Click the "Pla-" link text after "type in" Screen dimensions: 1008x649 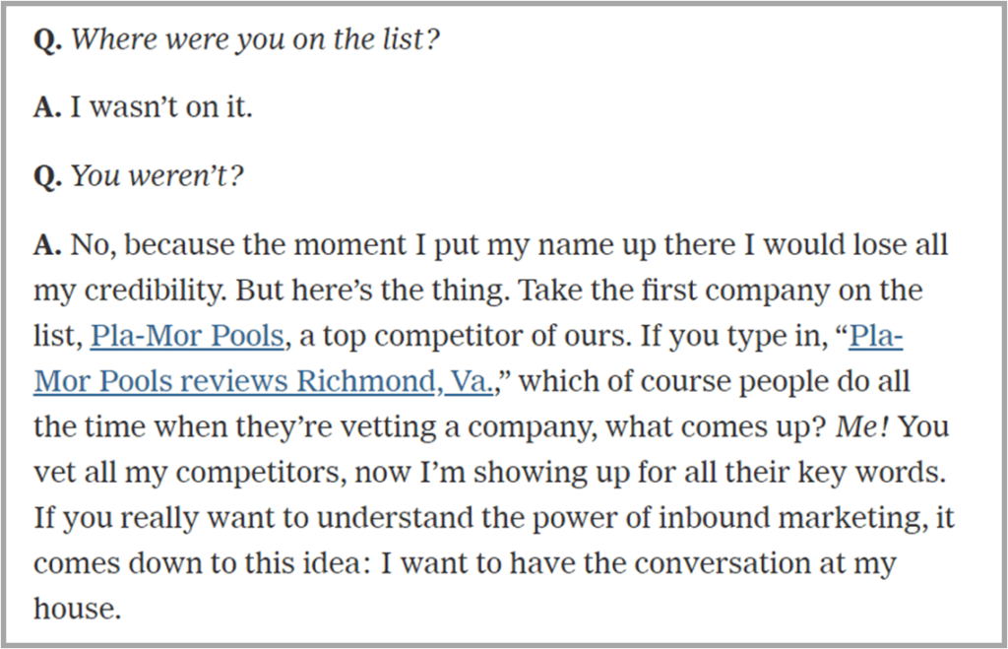coord(875,336)
